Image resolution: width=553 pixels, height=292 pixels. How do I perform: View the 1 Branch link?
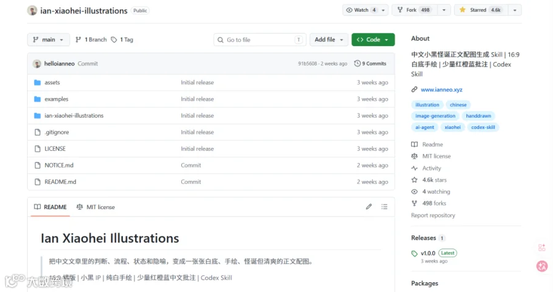(x=91, y=39)
